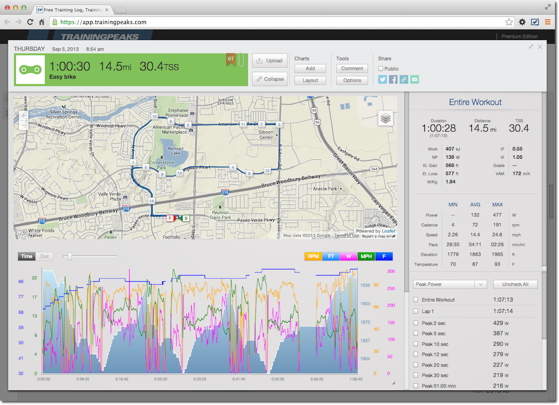Screen dimensions: 559x405
Task: Click the BT flag badge on workout
Action: coord(231,59)
